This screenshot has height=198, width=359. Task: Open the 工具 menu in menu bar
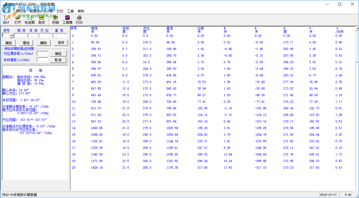(x=70, y=11)
